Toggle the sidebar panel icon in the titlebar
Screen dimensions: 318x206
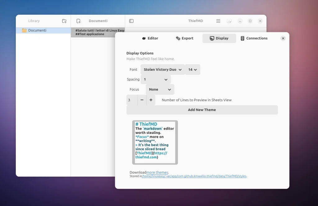pyautogui.click(x=131, y=21)
